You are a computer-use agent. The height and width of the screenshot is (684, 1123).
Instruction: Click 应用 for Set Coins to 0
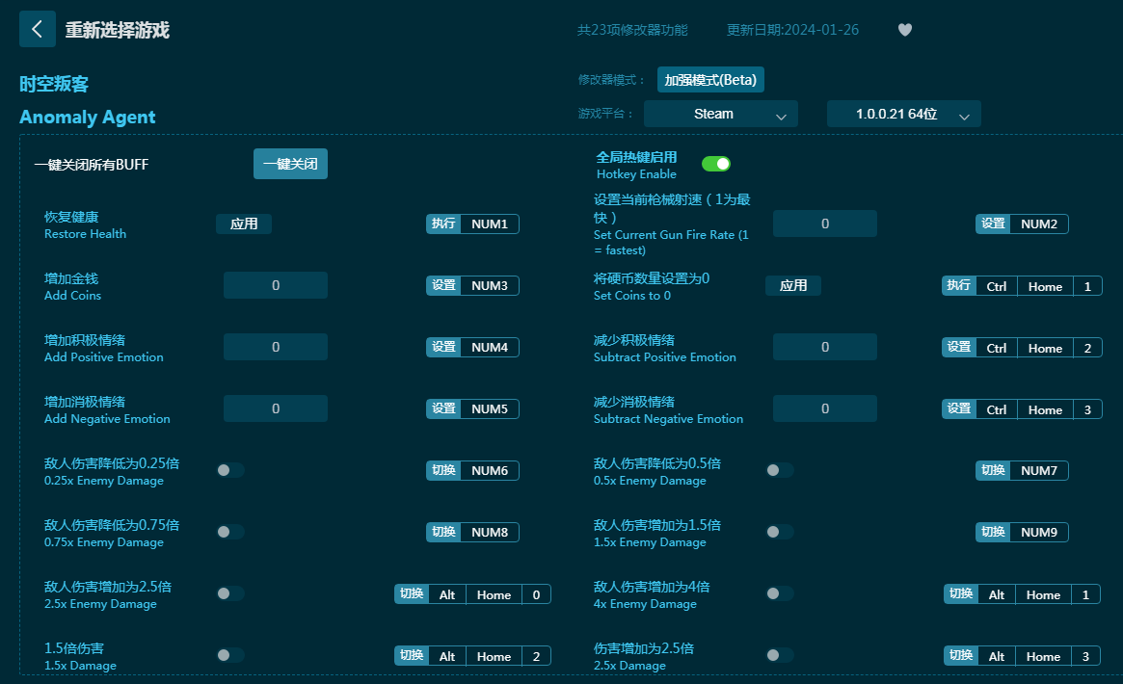click(793, 285)
